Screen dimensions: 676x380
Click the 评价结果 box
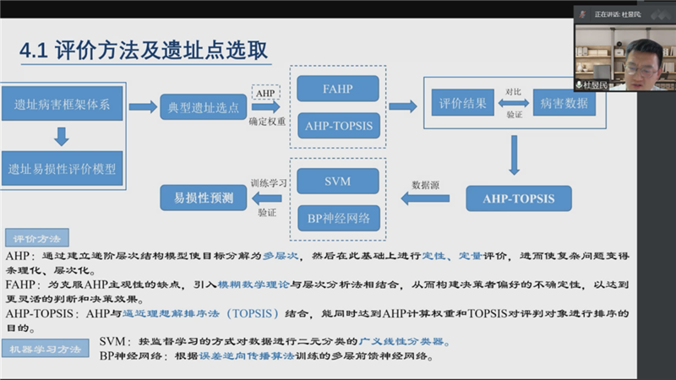[x=462, y=103]
